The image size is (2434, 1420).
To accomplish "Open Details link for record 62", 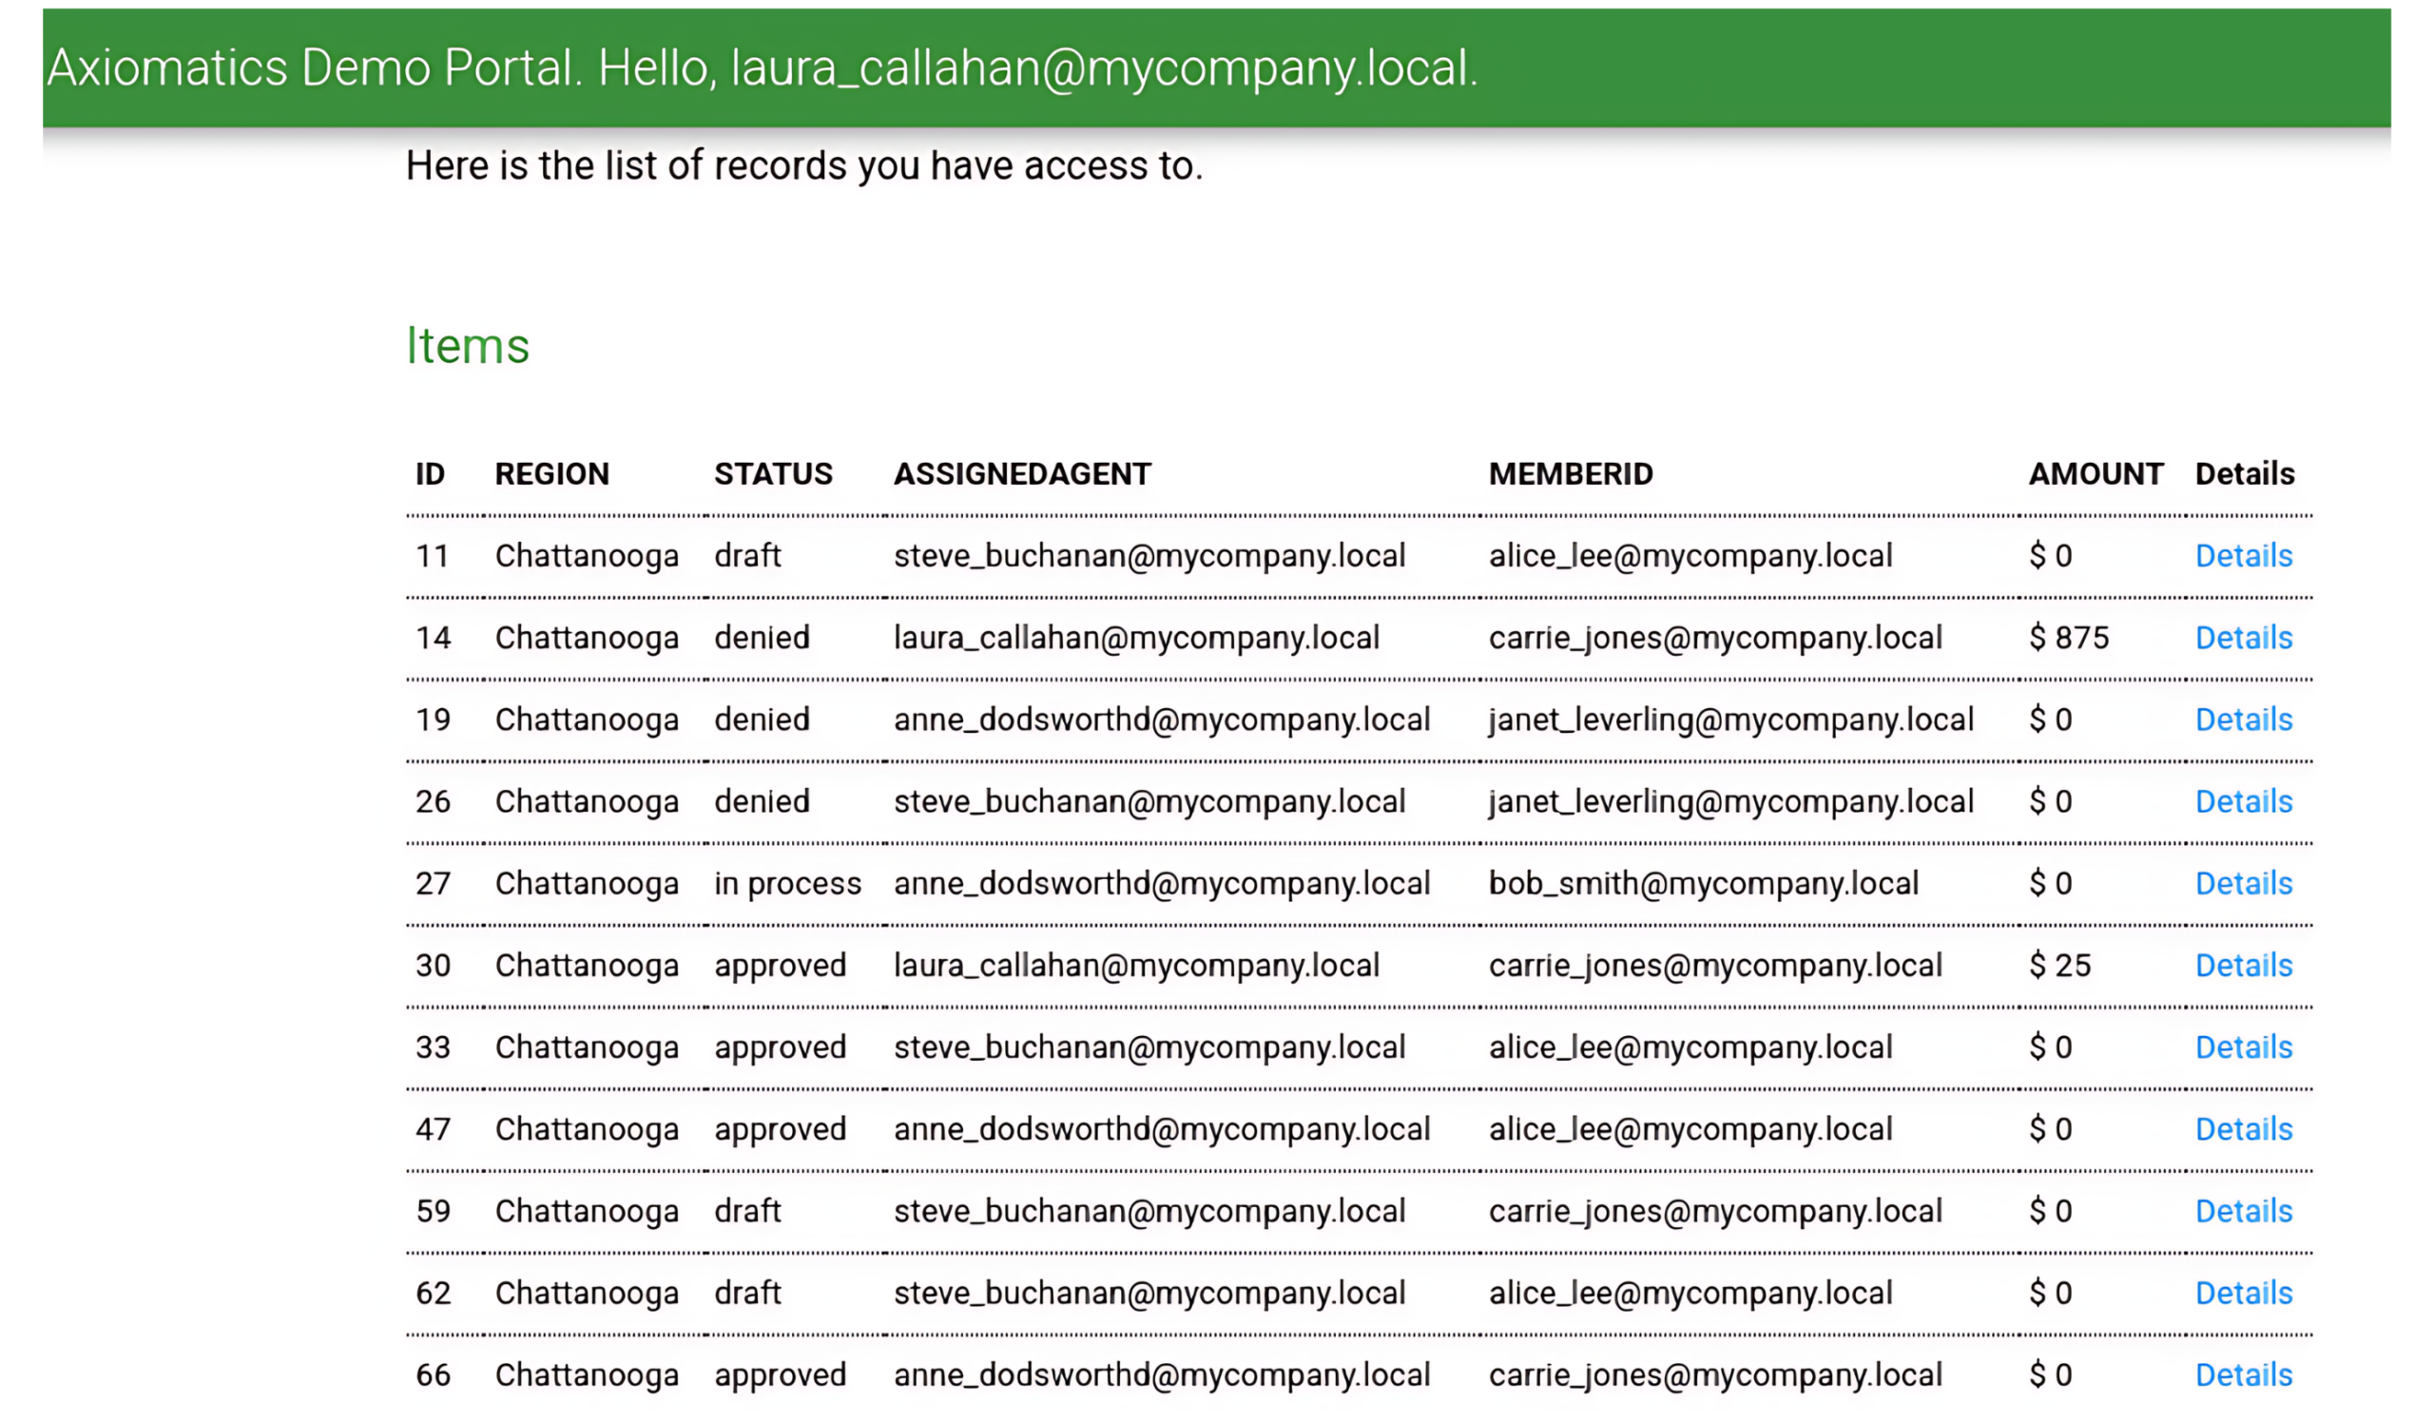I will (2243, 1294).
